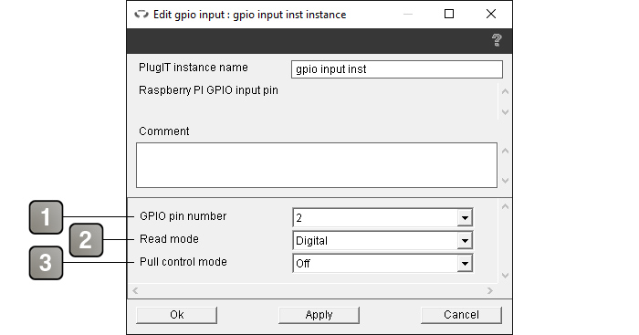Expand the Pull control mode dropdown
This screenshot has height=335, width=639.
pyautogui.click(x=465, y=263)
